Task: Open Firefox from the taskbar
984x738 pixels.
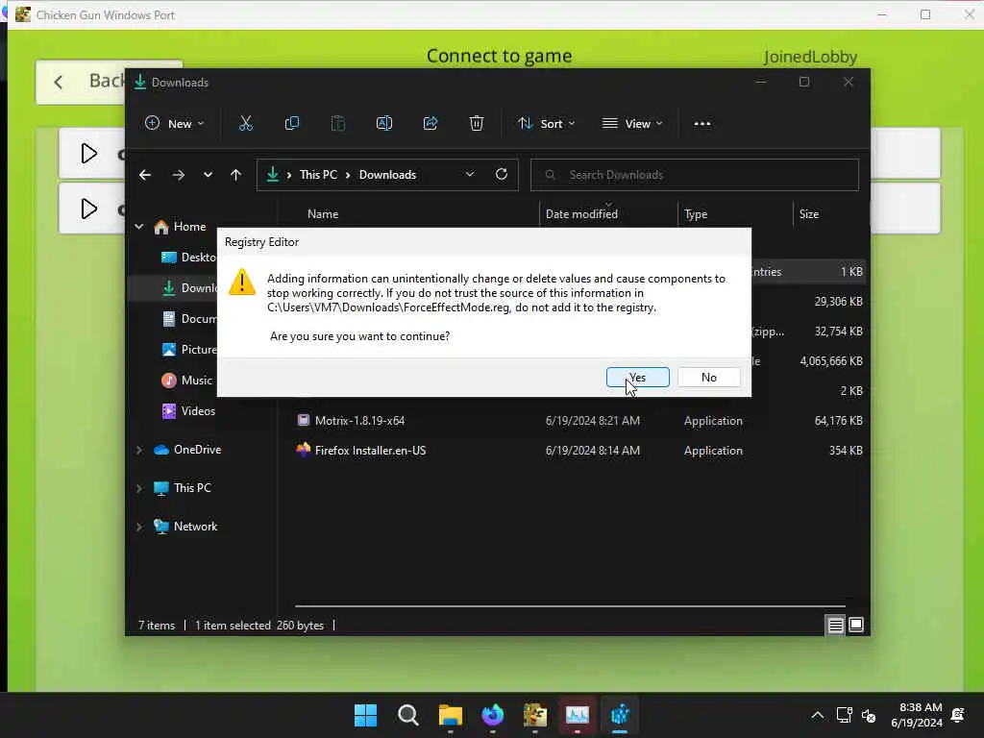Action: pyautogui.click(x=493, y=715)
